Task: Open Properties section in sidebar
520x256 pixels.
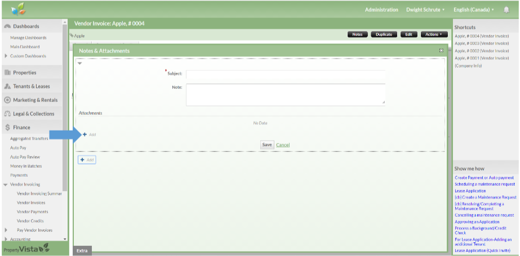Action: (24, 73)
